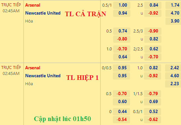Click first-half Newcastle win odds 4.60
This screenshot has height=125, width=181.
pos(173,76)
